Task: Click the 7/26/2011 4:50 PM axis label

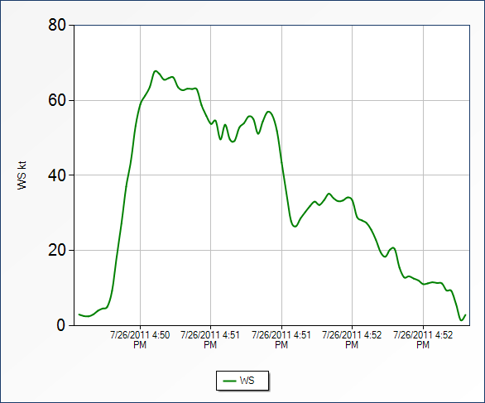Action: [x=140, y=339]
